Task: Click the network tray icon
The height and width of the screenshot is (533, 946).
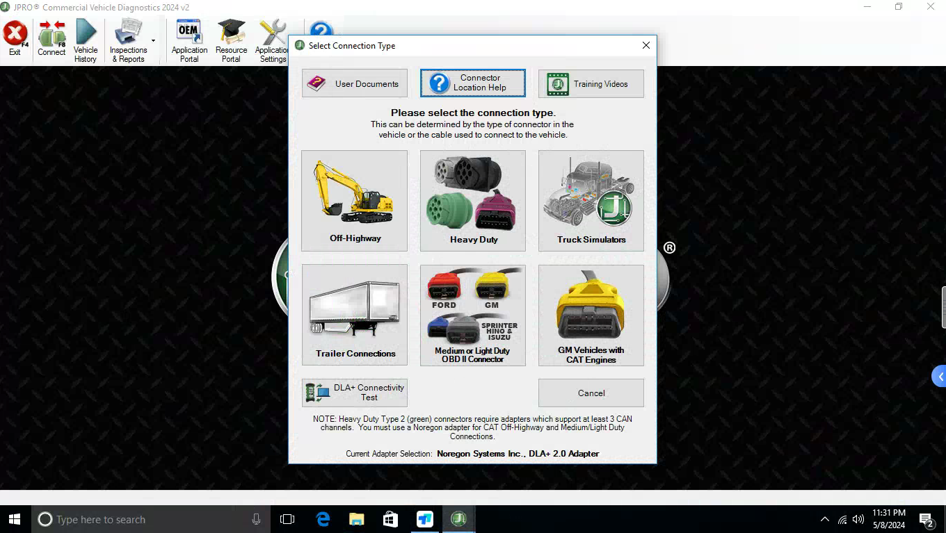Action: [842, 519]
